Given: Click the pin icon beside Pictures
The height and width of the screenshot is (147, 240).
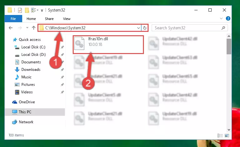Looking at the screenshot, I should click(62, 85).
